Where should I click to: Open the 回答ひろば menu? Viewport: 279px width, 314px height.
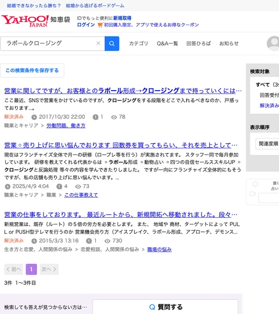pyautogui.click(x=198, y=43)
